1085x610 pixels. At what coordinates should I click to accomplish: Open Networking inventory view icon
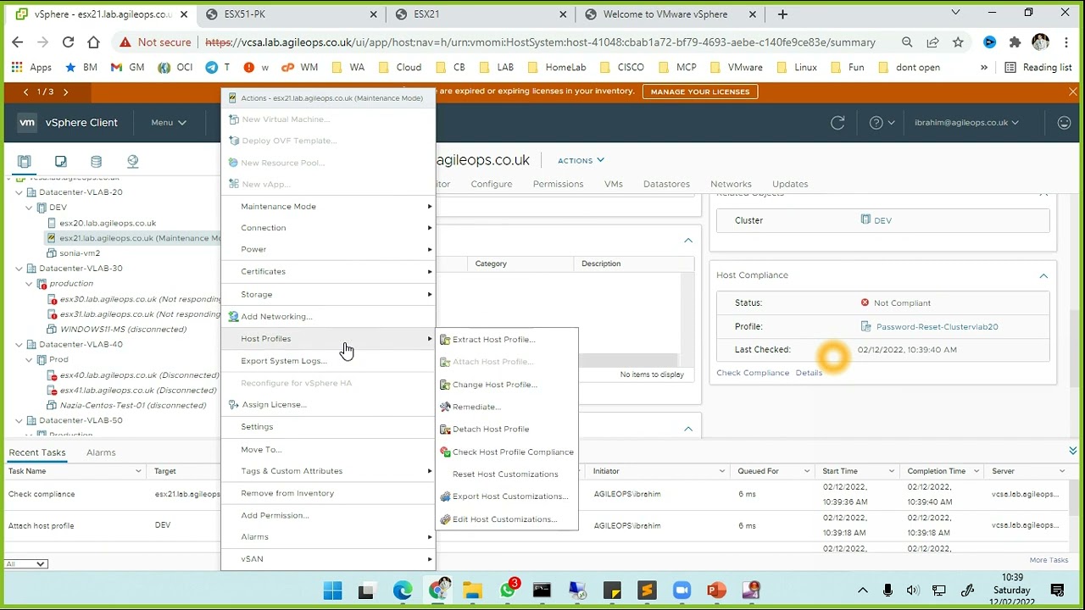pos(132,161)
